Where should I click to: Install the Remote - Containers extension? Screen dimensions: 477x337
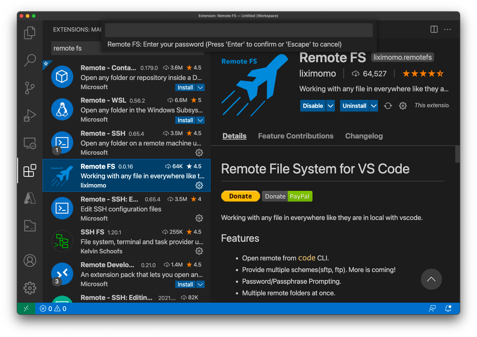pyautogui.click(x=185, y=87)
